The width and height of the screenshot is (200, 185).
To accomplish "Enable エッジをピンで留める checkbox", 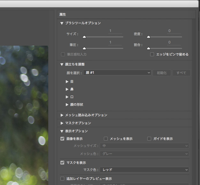I will click(152, 54).
